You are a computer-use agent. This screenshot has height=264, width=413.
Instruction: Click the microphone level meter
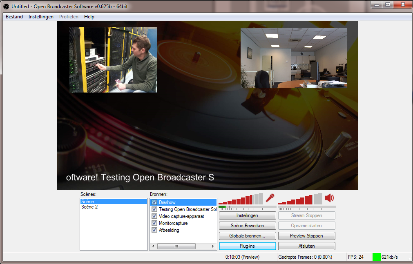click(247, 207)
